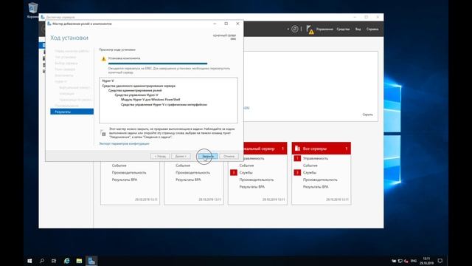
Task: Open Task View from the taskbar
Action: click(54, 261)
